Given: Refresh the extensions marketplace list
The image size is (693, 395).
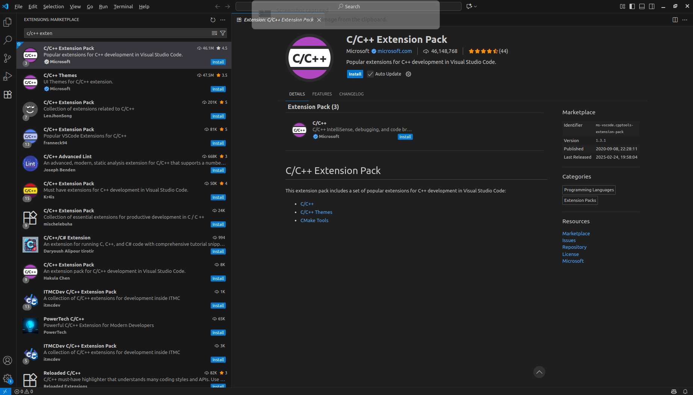Looking at the screenshot, I should (x=213, y=20).
